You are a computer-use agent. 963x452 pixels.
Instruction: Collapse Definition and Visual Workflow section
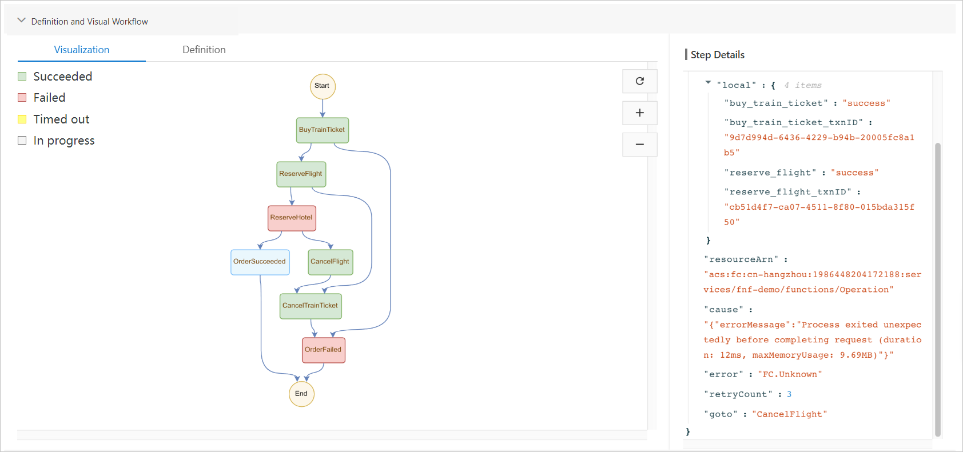click(x=22, y=21)
